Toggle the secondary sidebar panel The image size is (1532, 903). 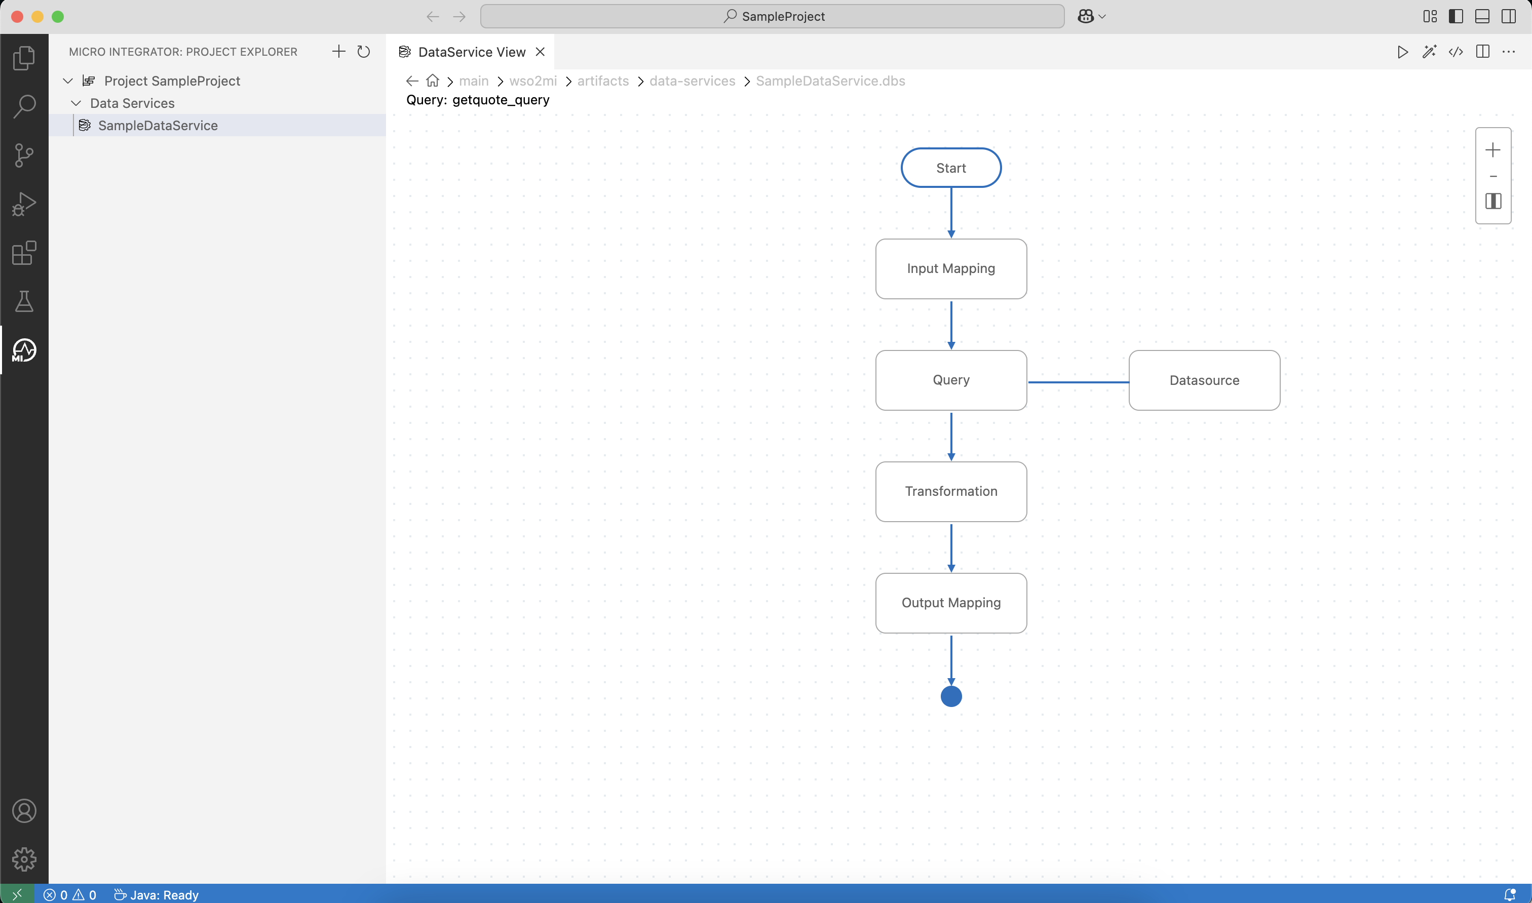1508,16
